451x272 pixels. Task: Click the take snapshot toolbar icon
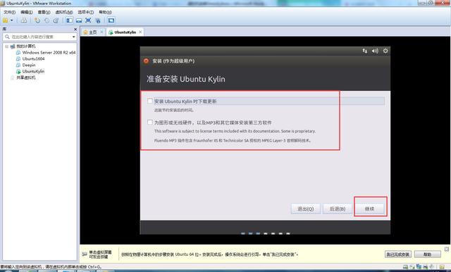point(37,20)
